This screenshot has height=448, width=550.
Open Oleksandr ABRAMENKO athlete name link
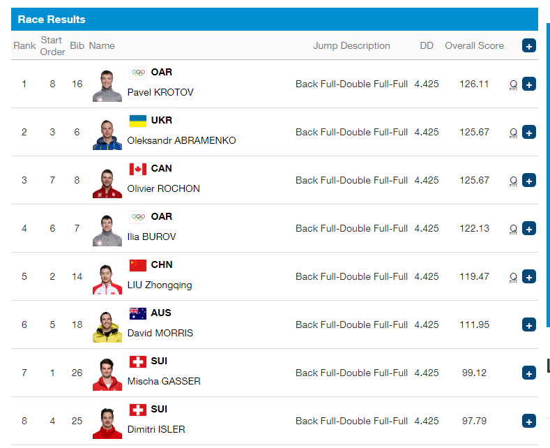pos(181,140)
